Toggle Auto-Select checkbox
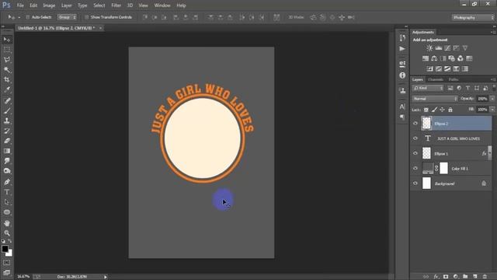Image resolution: width=497 pixels, height=280 pixels. [x=28, y=17]
